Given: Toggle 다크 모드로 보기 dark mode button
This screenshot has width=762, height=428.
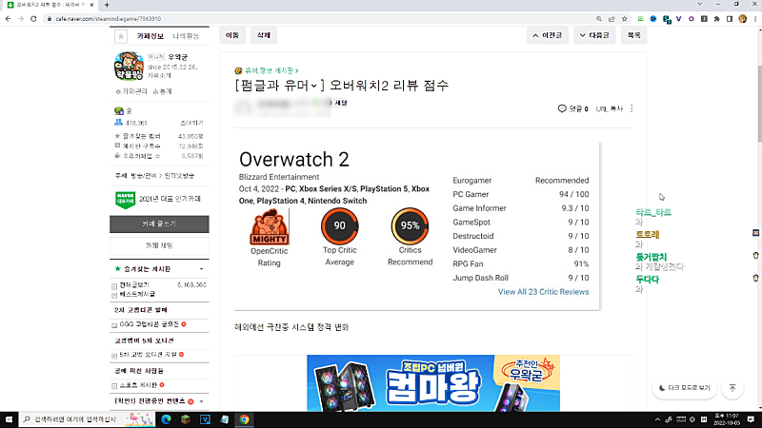Looking at the screenshot, I should click(684, 388).
